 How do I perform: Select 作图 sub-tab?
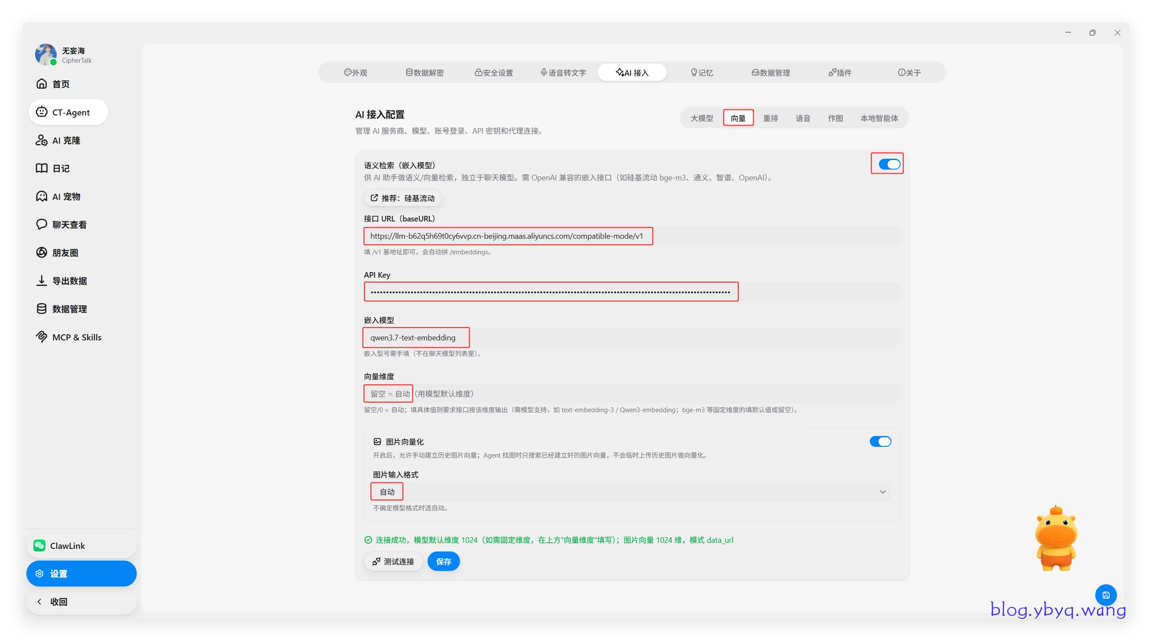coord(835,118)
